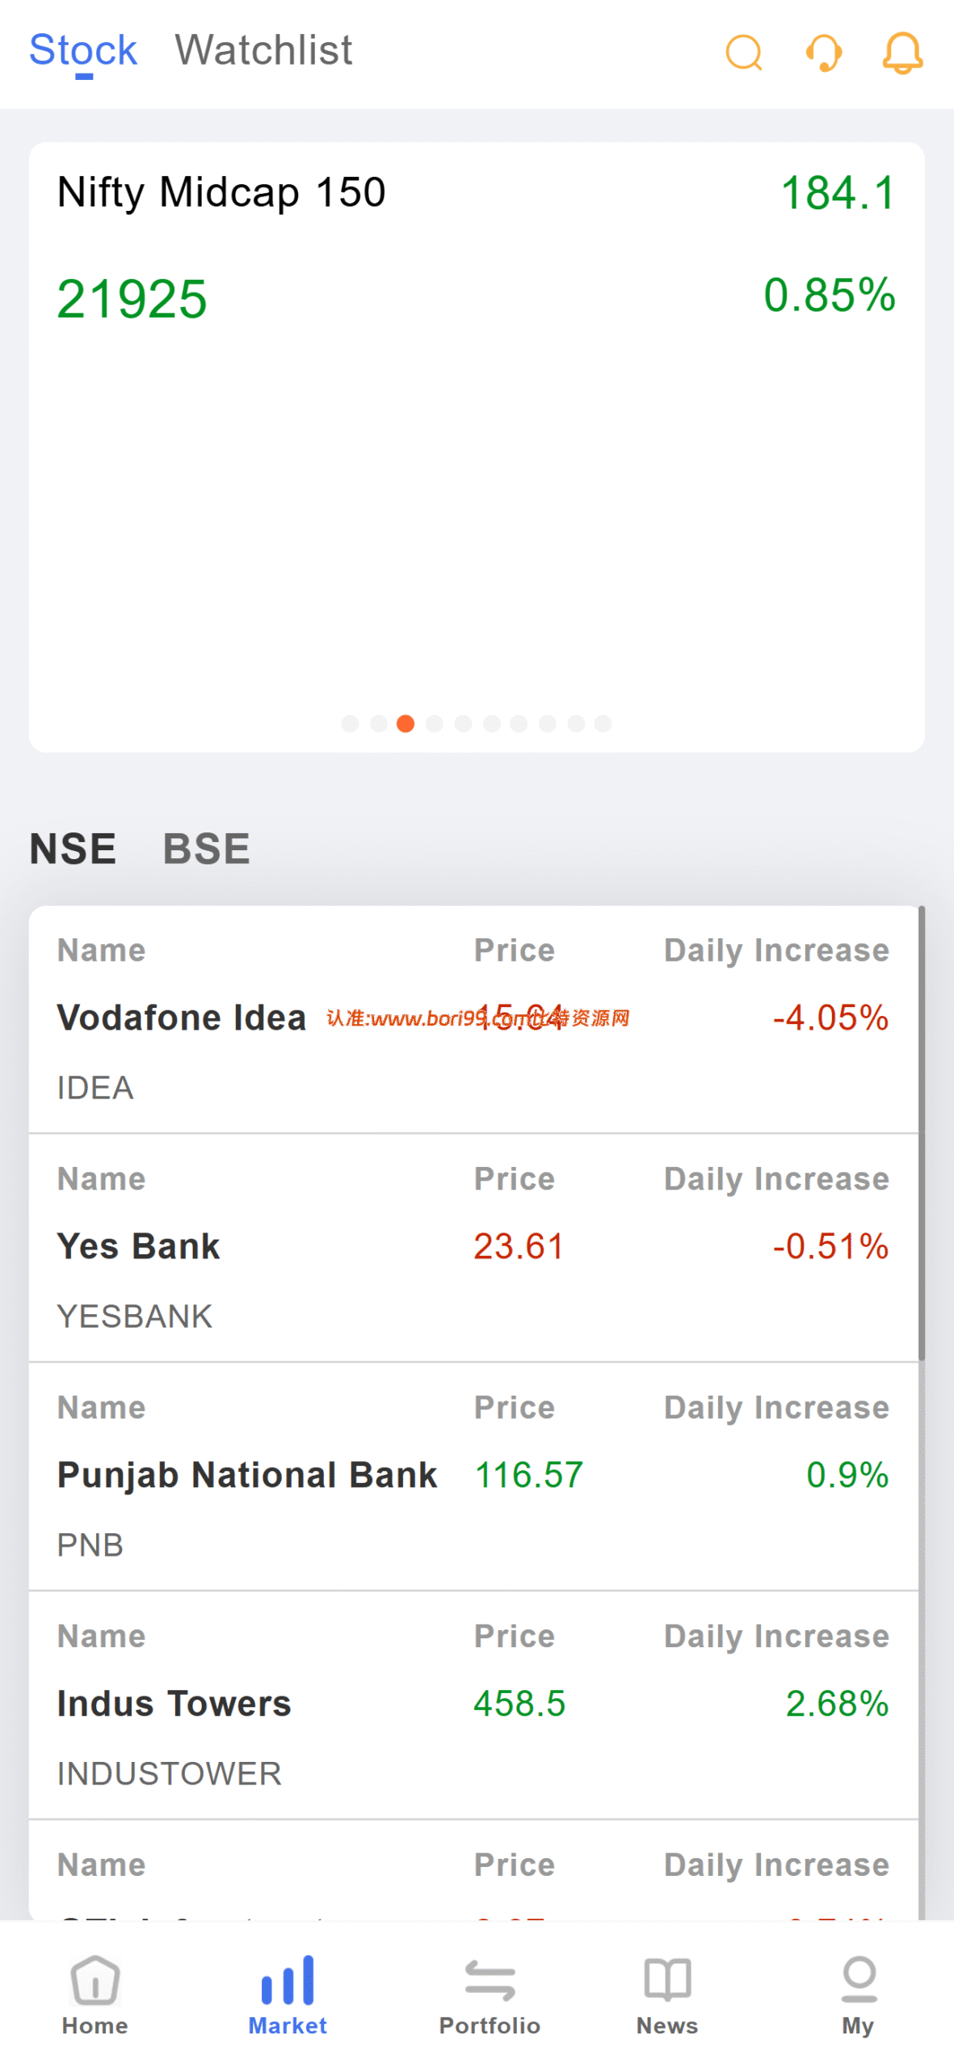Switch to the Watchlist tab
The height and width of the screenshot is (2069, 954).
263,50
